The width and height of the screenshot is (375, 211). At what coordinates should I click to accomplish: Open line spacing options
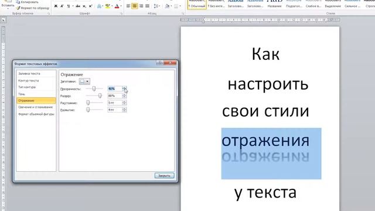pyautogui.click(x=156, y=6)
